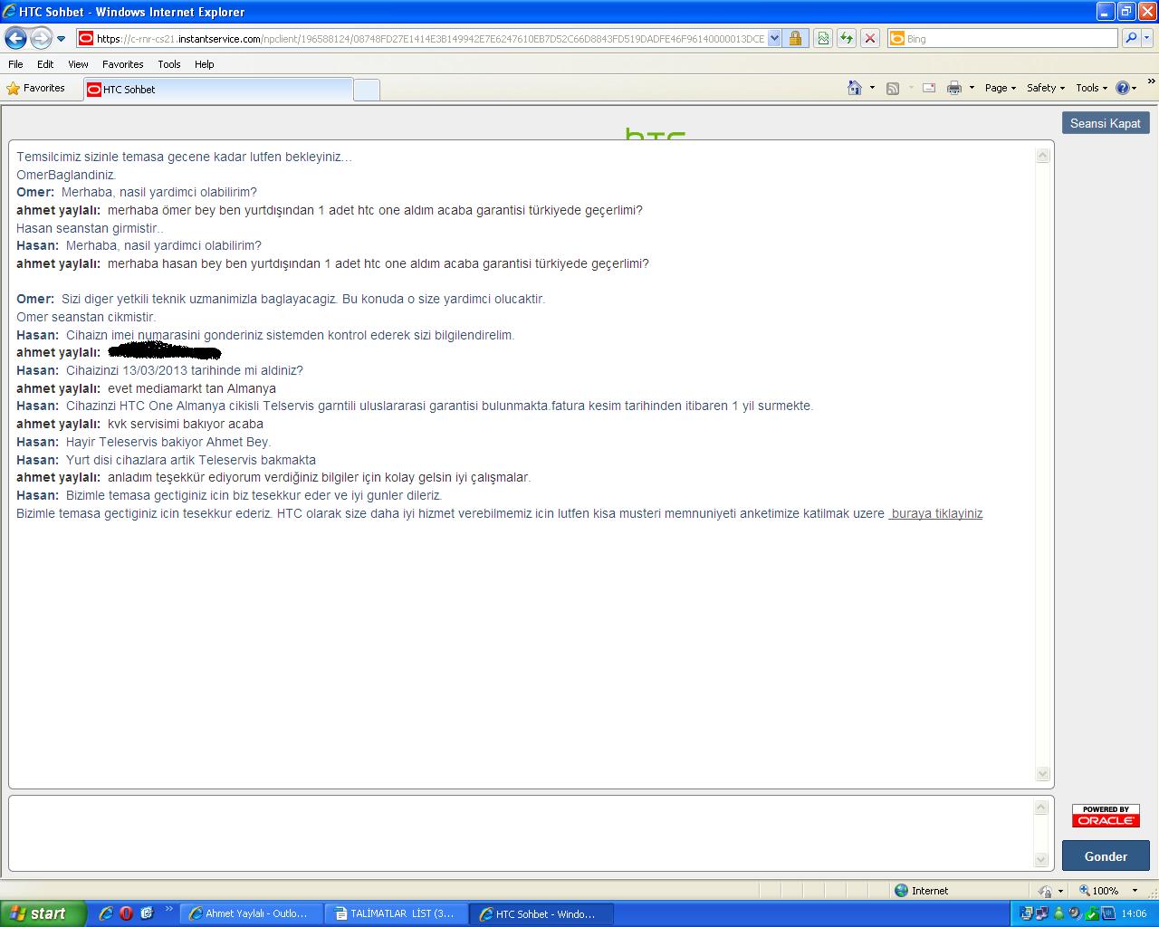Viewport: 1159px width, 927px height.
Task: Open the Windows start button
Action: click(x=43, y=913)
